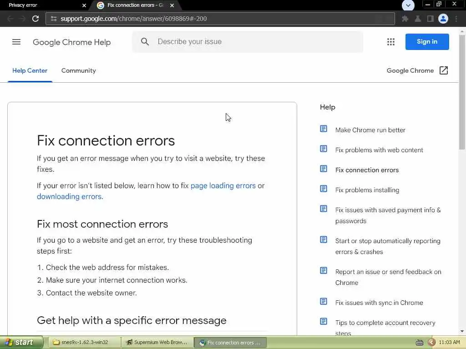Switch to snes9x-1.62.3-win32 taskbar window

point(84,343)
